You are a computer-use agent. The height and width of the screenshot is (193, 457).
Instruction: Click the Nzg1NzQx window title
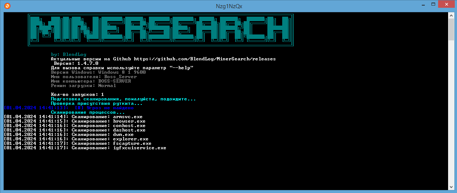(x=229, y=6)
